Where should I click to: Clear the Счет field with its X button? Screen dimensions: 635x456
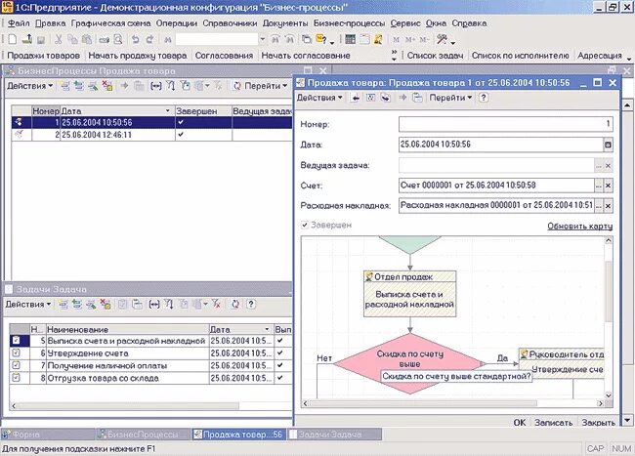(x=608, y=186)
